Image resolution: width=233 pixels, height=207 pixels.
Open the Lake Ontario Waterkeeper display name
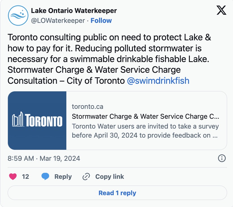[74, 11]
